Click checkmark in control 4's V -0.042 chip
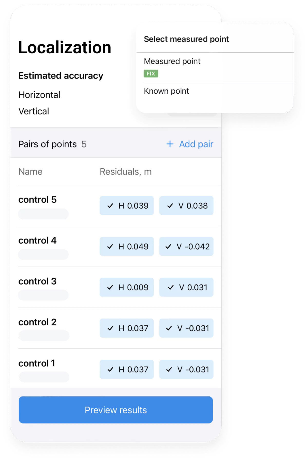 (168, 246)
